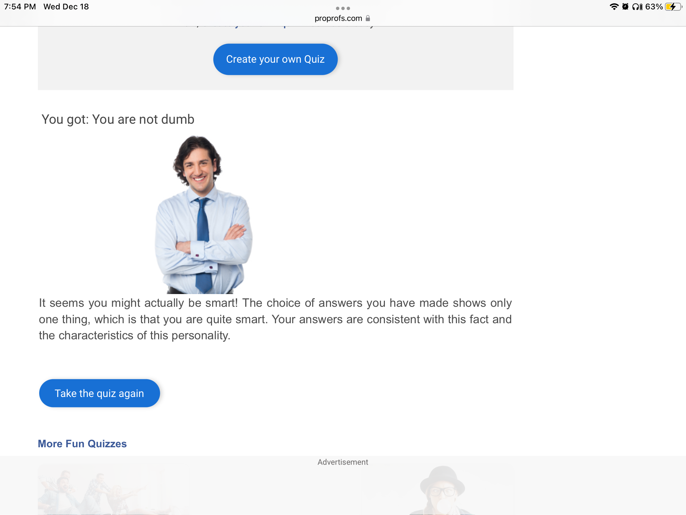Tap the charging battery icon
The width and height of the screenshot is (686, 515).
point(673,7)
